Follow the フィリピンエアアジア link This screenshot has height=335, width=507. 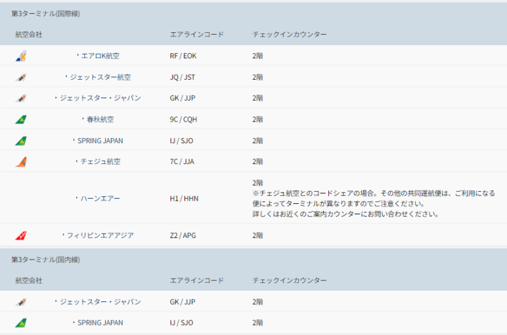click(x=100, y=236)
